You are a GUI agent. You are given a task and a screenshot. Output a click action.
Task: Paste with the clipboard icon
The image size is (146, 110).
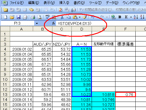click(x=75, y=17)
